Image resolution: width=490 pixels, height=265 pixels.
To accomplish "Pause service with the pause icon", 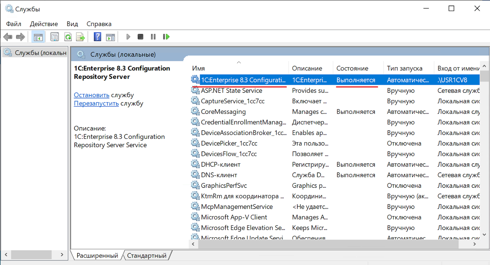I will pos(153,37).
